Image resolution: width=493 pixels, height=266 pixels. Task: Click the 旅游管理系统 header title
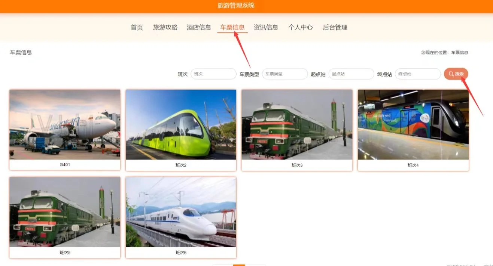[x=236, y=6]
